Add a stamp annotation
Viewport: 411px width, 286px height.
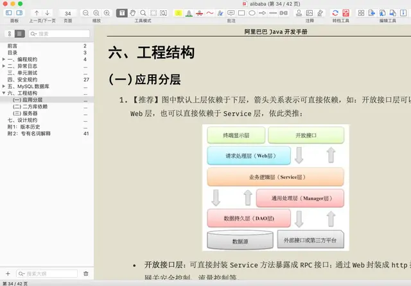299,13
